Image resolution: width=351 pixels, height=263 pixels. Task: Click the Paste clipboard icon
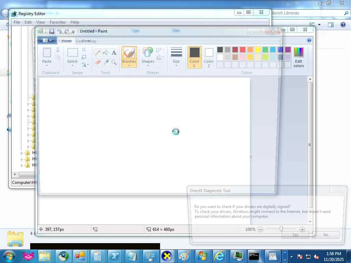coord(47,52)
